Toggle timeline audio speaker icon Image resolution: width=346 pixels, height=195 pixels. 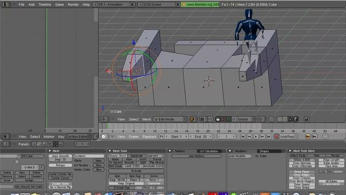(x=325, y=136)
